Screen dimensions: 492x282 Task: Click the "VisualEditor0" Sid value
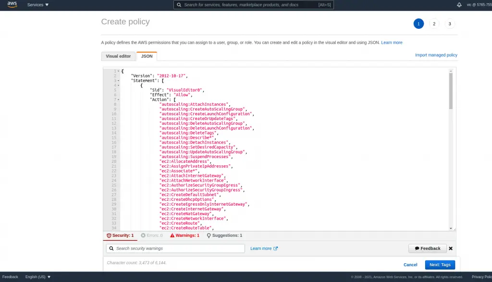[184, 90]
